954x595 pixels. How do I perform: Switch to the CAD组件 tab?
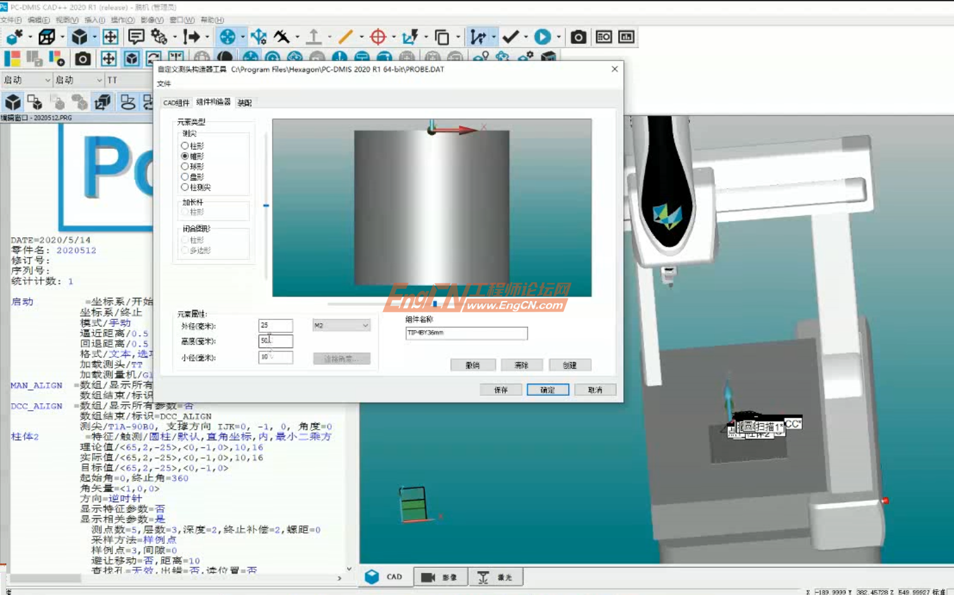(x=176, y=103)
